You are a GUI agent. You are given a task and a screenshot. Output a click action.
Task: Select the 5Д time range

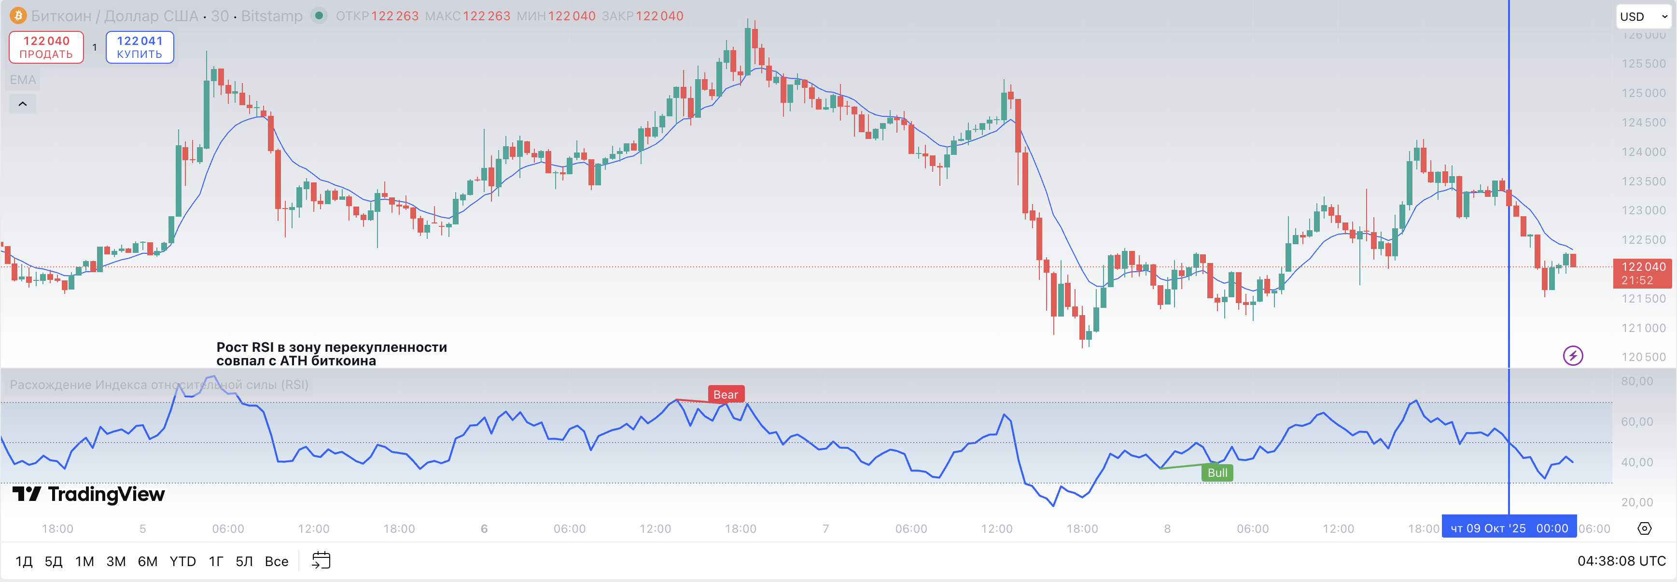click(54, 561)
